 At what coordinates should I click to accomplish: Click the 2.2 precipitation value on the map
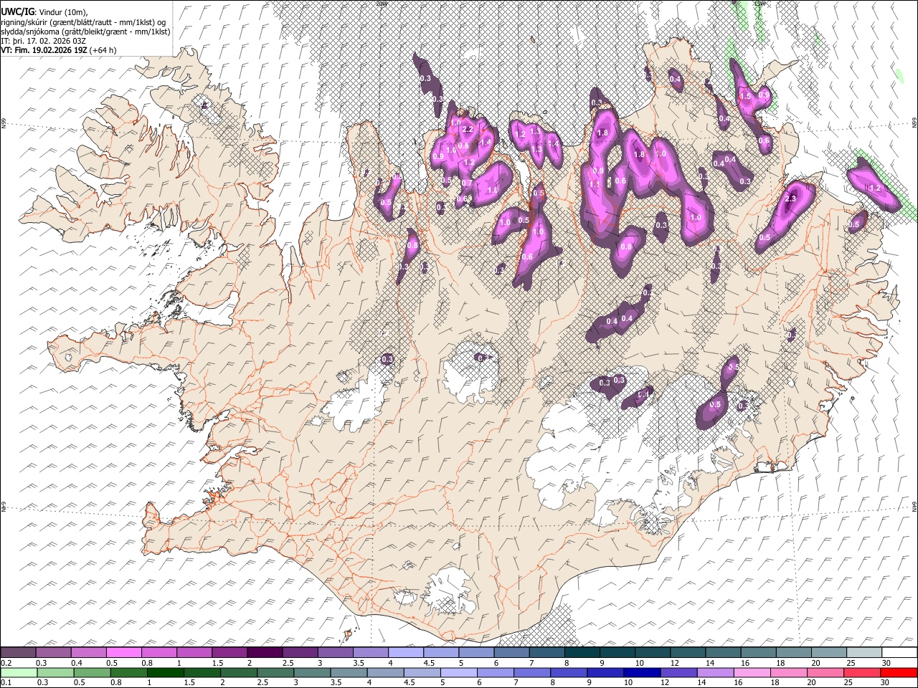[468, 129]
